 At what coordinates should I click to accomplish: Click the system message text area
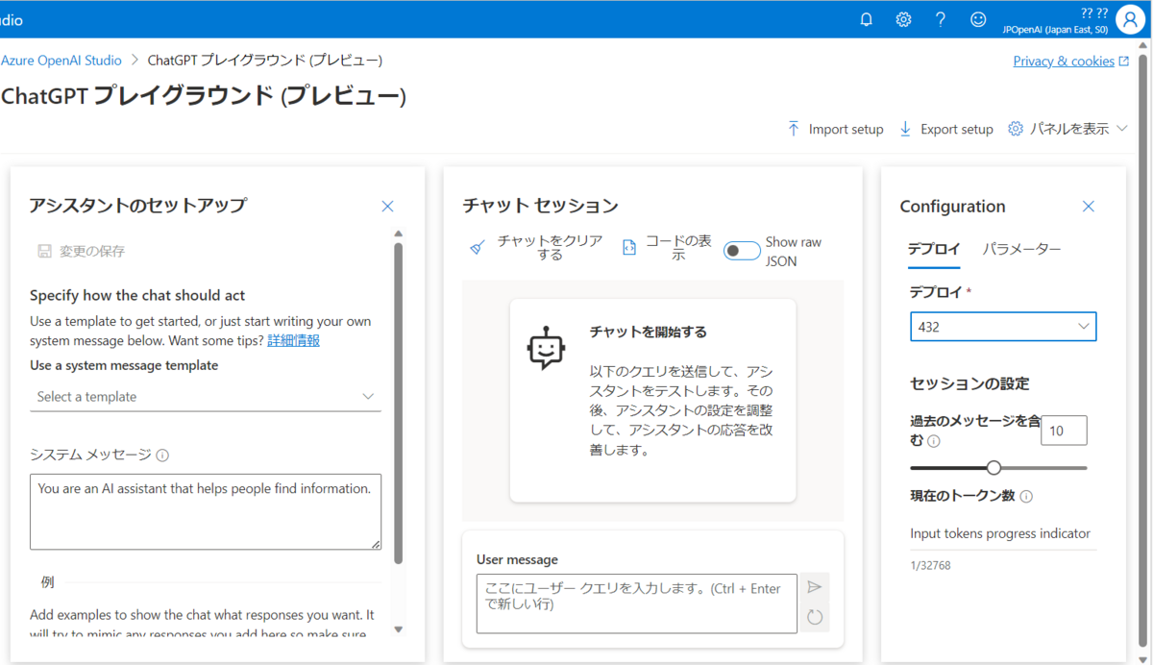click(x=206, y=511)
